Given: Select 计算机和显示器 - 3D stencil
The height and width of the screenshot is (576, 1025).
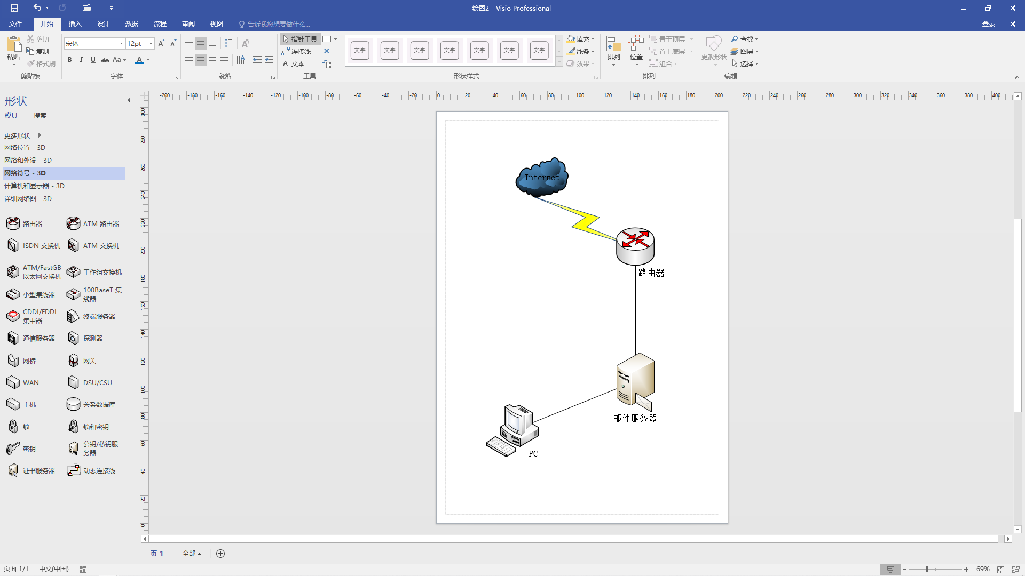Looking at the screenshot, I should click(34, 186).
